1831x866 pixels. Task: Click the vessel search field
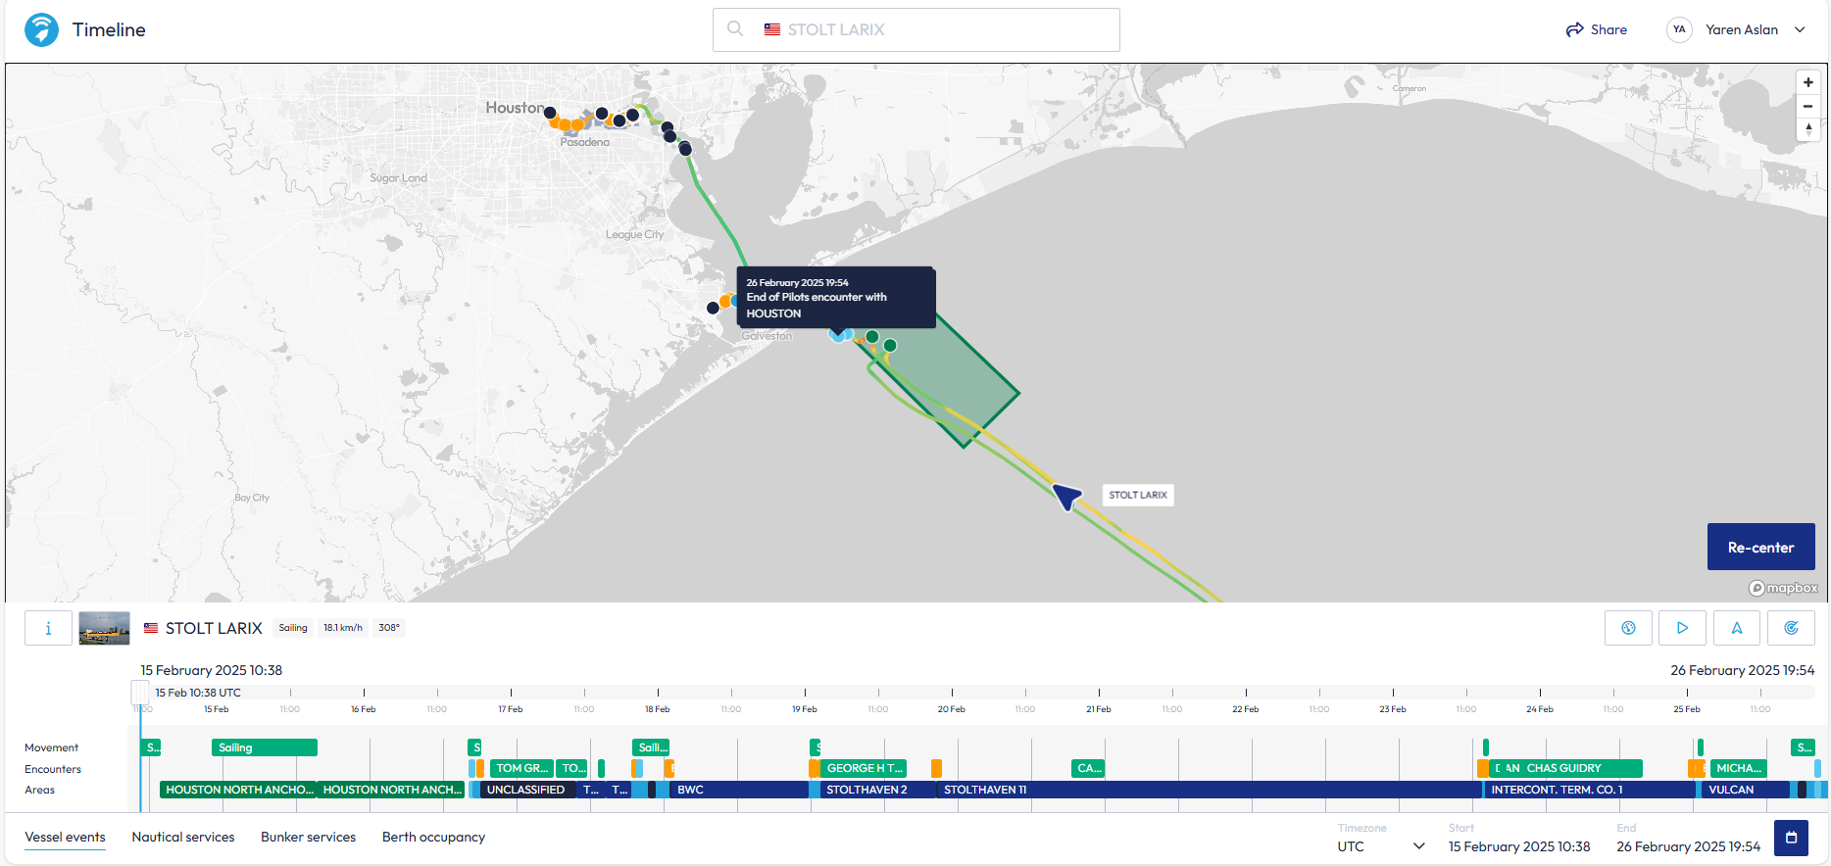click(915, 29)
